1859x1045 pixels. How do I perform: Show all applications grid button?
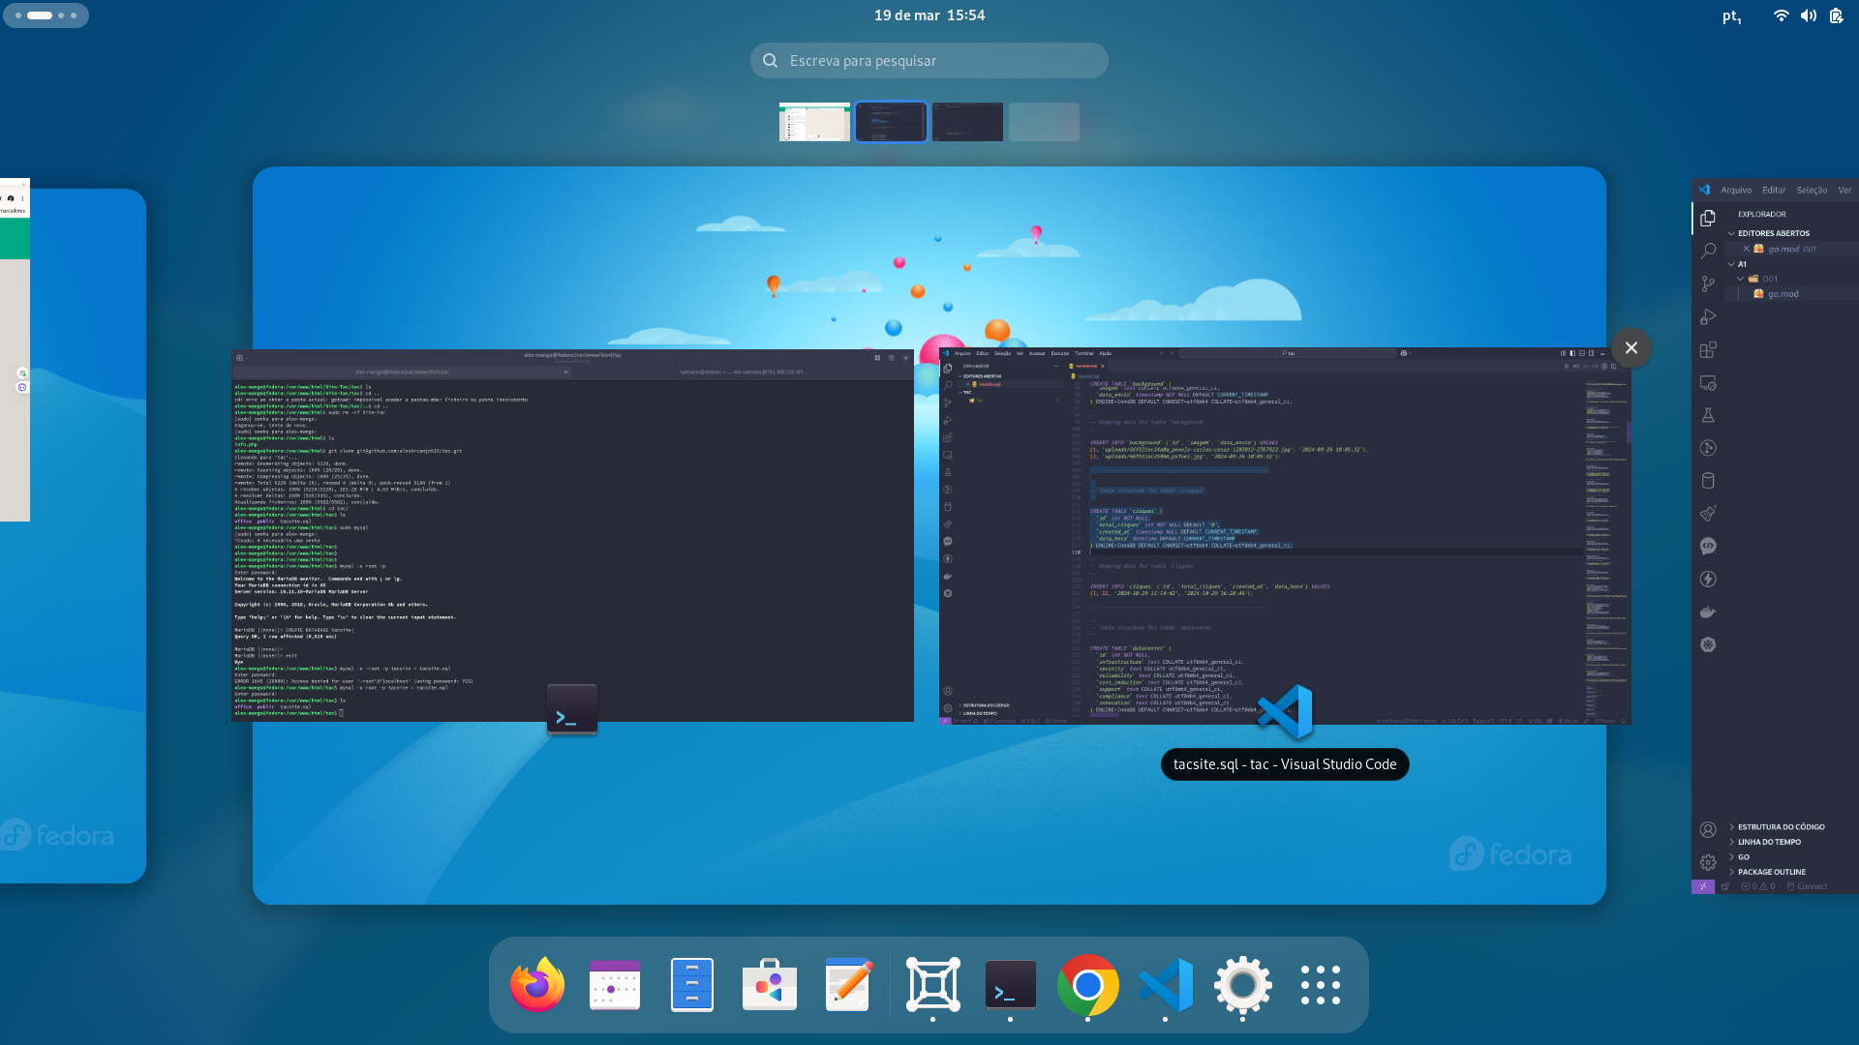pos(1321,985)
